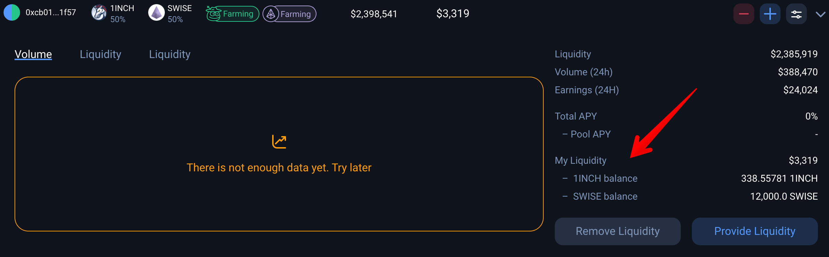
Task: Click the orange chart icon in empty graph
Action: click(x=279, y=142)
